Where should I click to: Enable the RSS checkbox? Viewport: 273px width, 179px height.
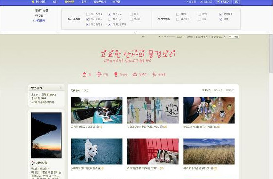tap(199, 14)
